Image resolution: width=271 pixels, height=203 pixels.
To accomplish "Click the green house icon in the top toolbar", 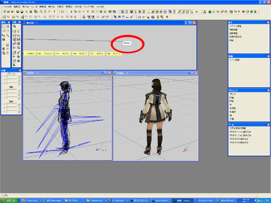I will click(x=210, y=12).
